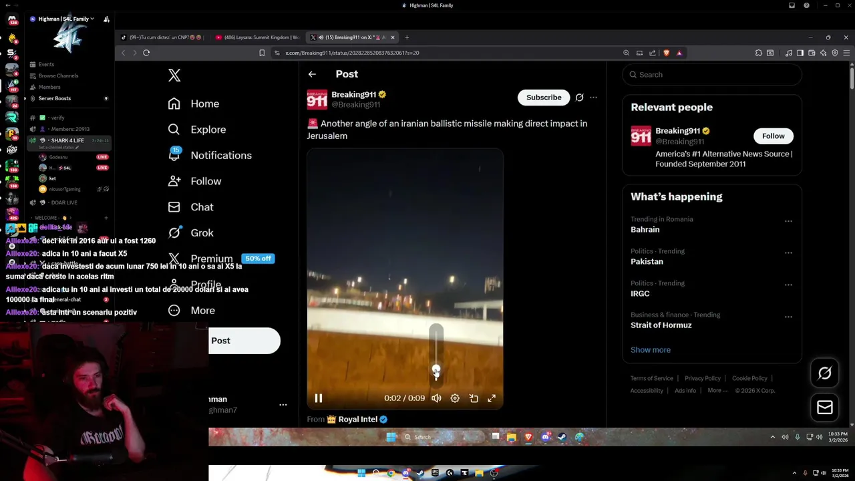Open Chat in the X sidebar
This screenshot has width=855, height=481.
coord(191,207)
